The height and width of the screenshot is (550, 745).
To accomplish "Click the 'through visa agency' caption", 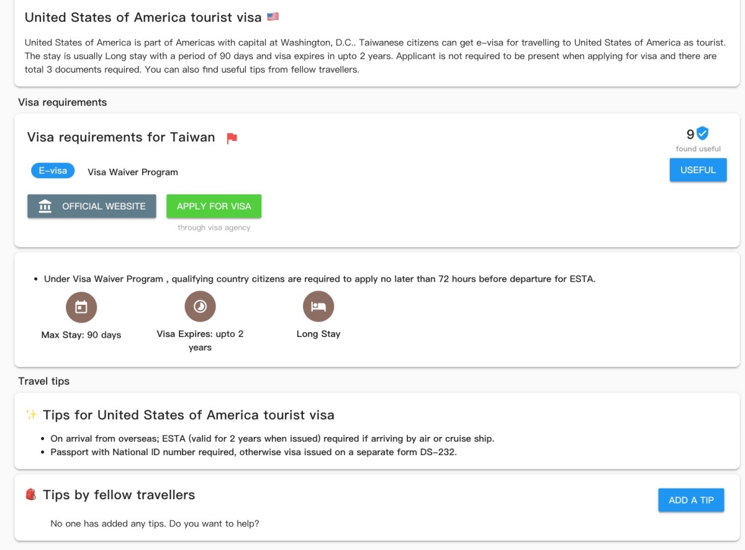I will tap(214, 228).
